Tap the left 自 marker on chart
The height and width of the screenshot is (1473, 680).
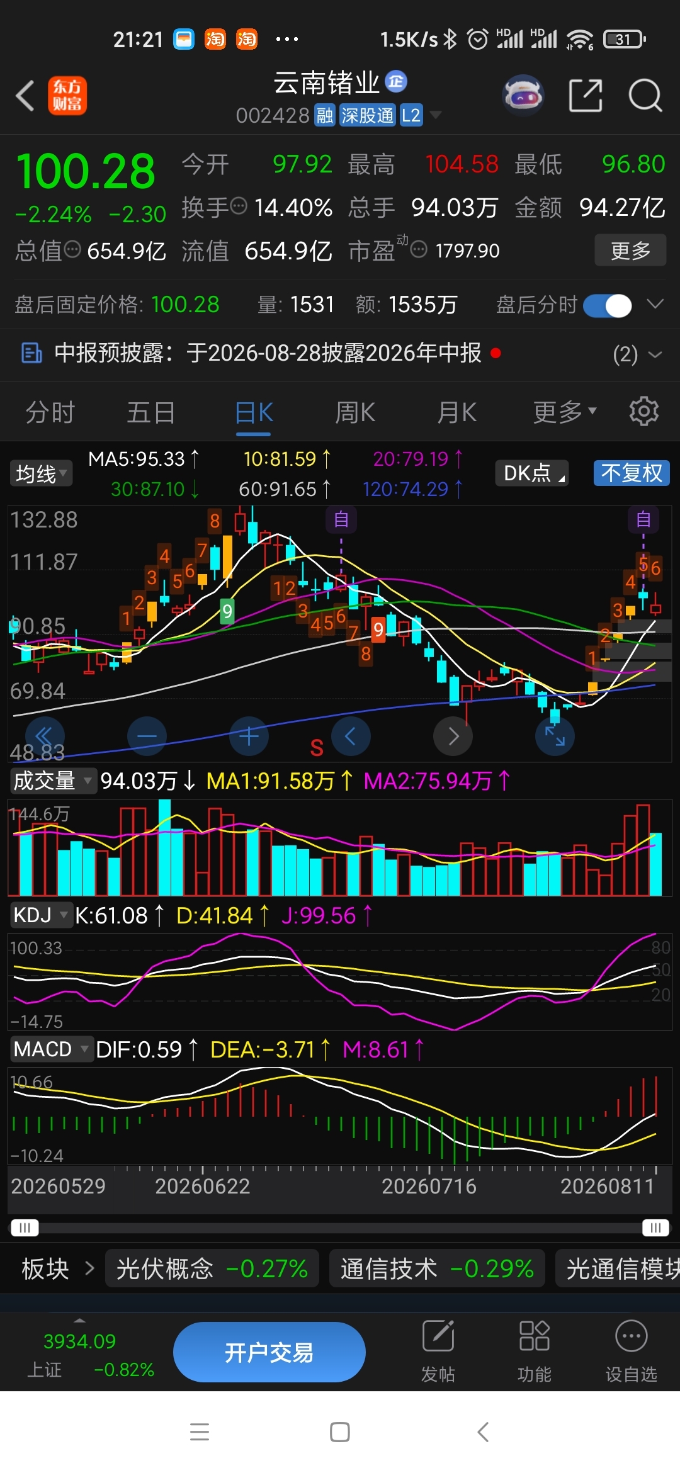point(341,520)
